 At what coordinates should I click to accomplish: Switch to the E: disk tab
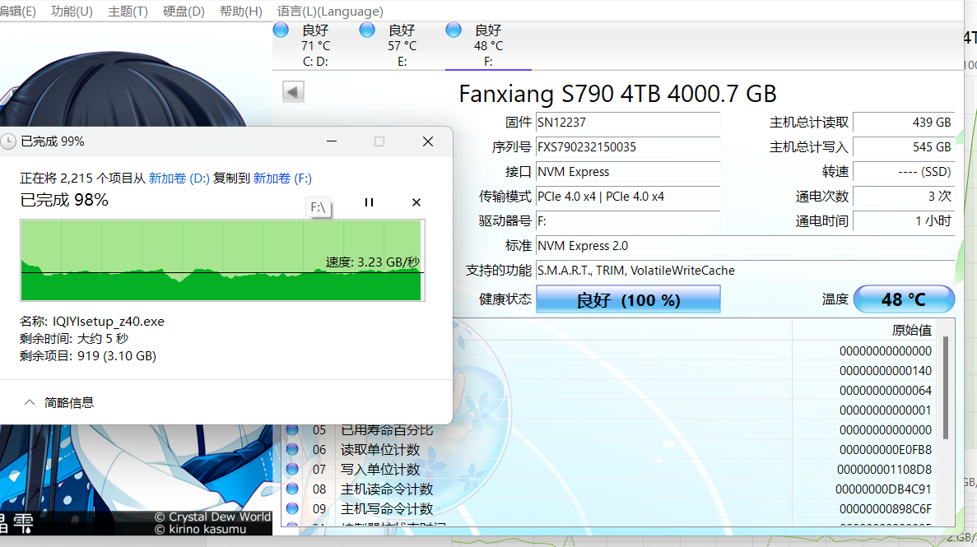402,45
